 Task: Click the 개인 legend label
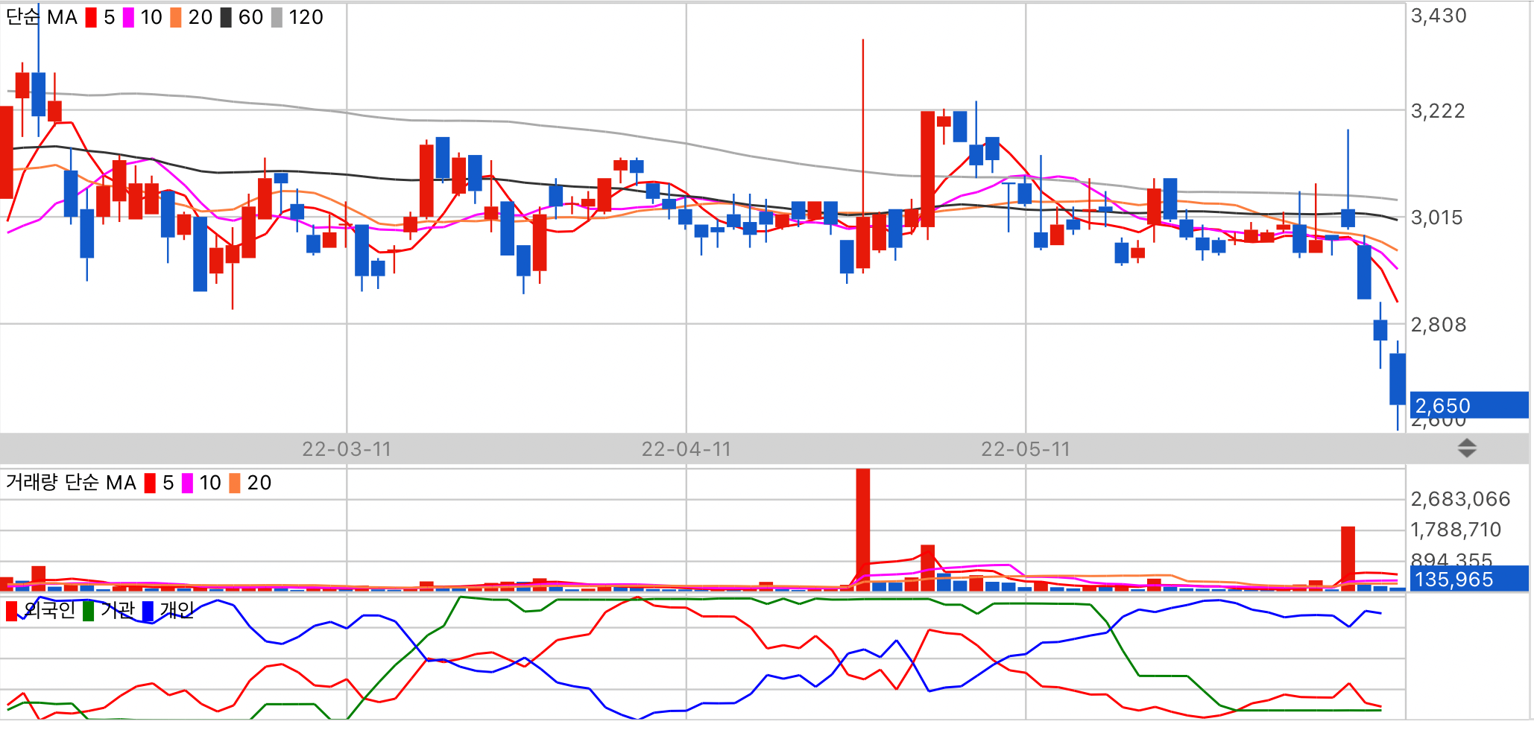(177, 610)
